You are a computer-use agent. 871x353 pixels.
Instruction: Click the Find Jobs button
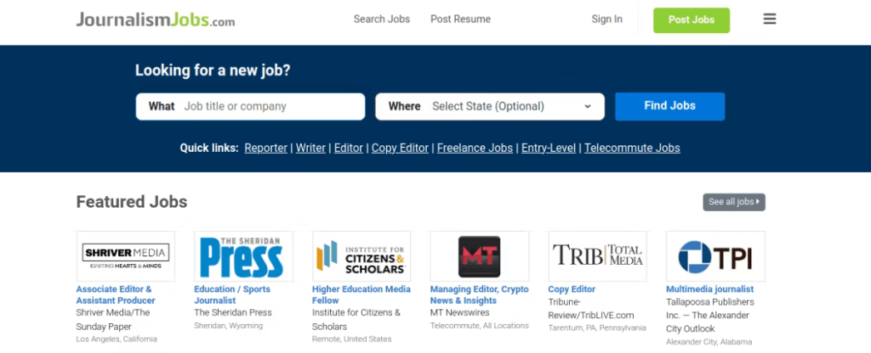(x=670, y=106)
